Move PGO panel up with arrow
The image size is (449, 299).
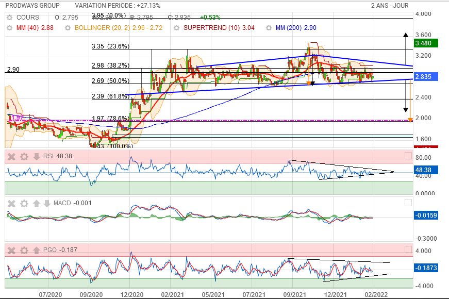[37, 251]
